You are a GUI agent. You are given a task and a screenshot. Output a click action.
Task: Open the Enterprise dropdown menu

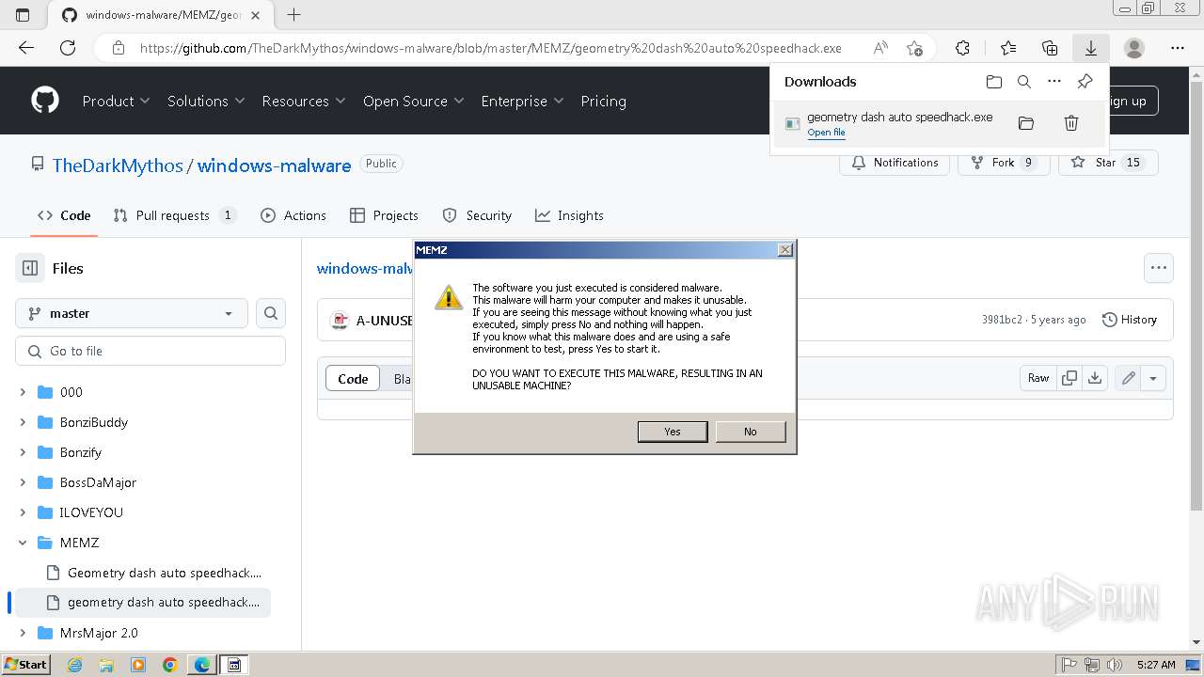point(522,101)
